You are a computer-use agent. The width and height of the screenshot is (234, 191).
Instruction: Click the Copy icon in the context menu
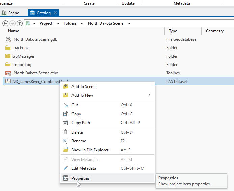(66, 114)
